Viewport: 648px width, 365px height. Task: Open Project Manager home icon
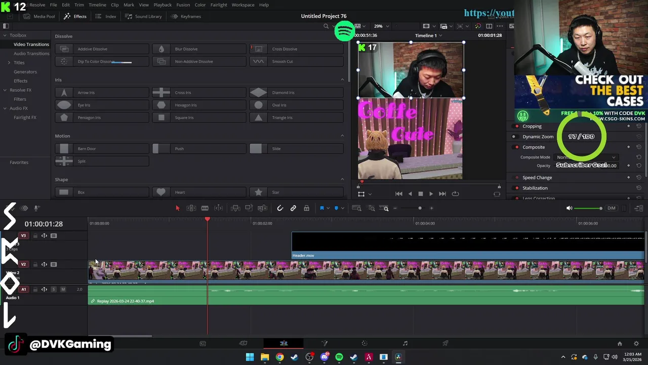[x=620, y=344]
